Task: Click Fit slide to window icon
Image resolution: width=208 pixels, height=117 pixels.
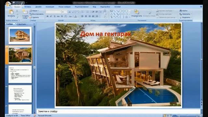Action: (201, 116)
